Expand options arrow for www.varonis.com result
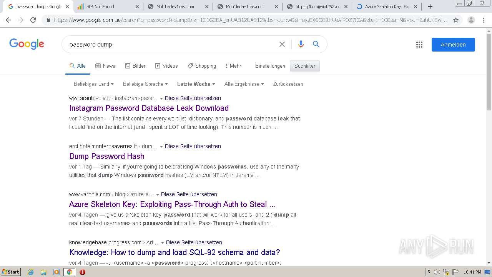Viewport: 492px width, 277px height. click(x=158, y=195)
